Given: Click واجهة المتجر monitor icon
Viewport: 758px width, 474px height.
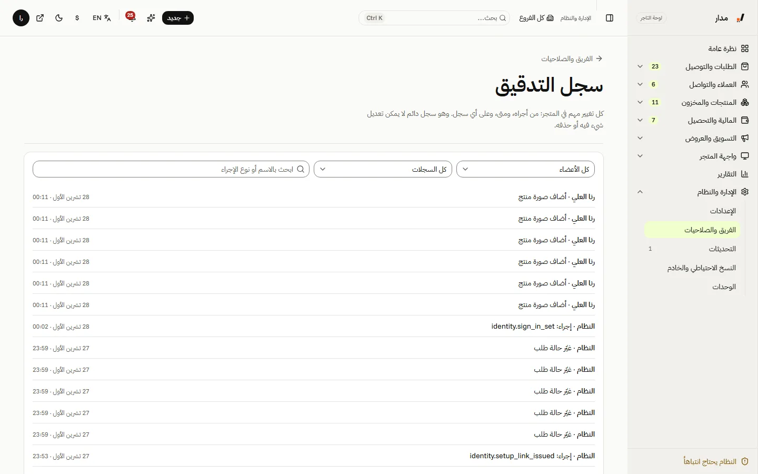Looking at the screenshot, I should point(745,156).
